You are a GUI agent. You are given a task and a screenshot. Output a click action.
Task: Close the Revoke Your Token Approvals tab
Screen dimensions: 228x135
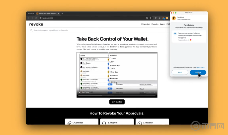58,14
